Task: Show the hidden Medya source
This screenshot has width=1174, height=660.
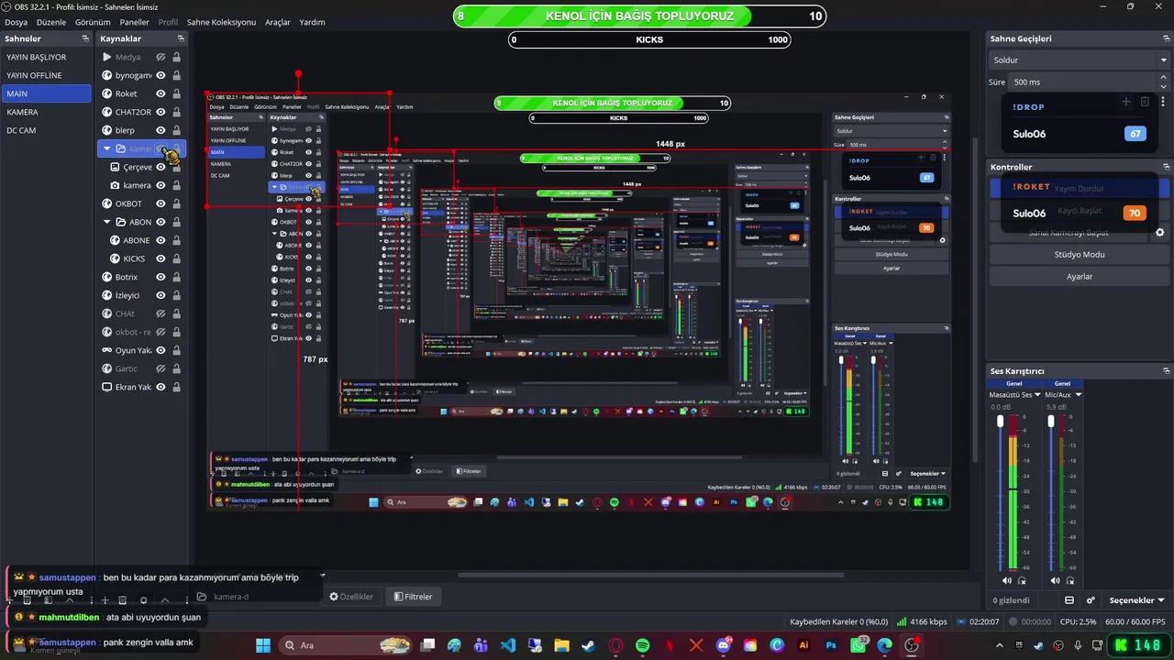Action: (161, 57)
